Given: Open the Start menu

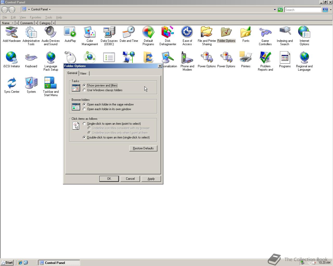Looking at the screenshot, I should (x=7, y=263).
